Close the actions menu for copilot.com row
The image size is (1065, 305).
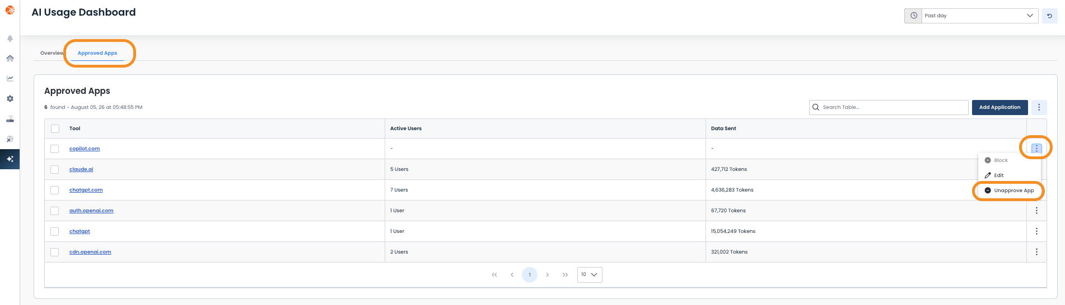(x=1036, y=149)
